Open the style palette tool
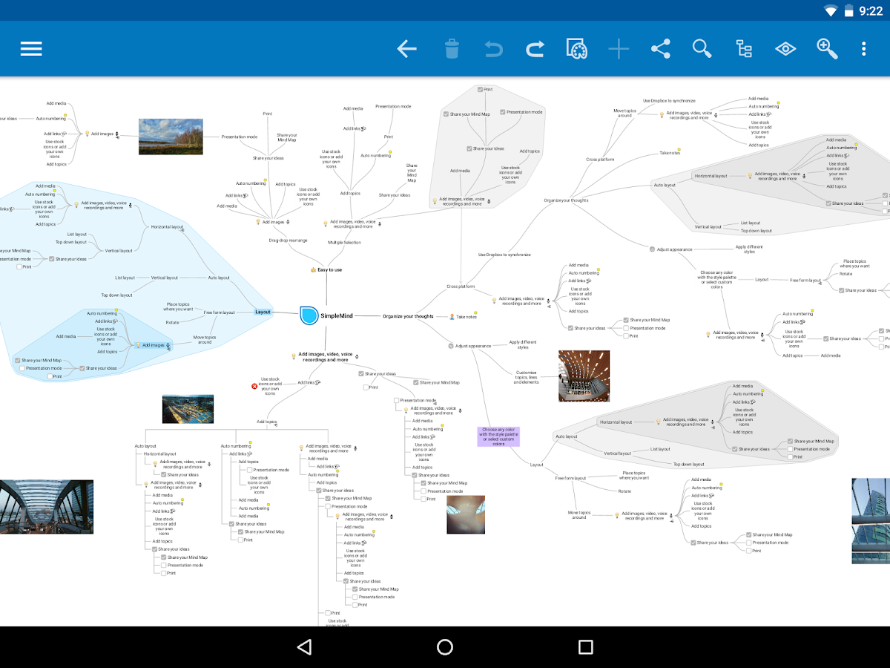890x668 pixels. (x=576, y=48)
